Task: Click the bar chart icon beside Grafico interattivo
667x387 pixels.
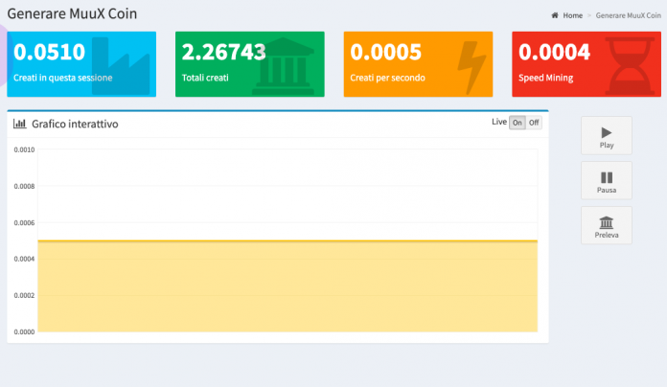Action: pyautogui.click(x=19, y=125)
